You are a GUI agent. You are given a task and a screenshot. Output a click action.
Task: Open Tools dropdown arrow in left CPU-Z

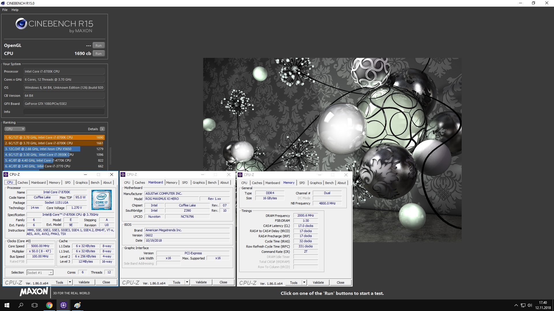click(x=70, y=282)
